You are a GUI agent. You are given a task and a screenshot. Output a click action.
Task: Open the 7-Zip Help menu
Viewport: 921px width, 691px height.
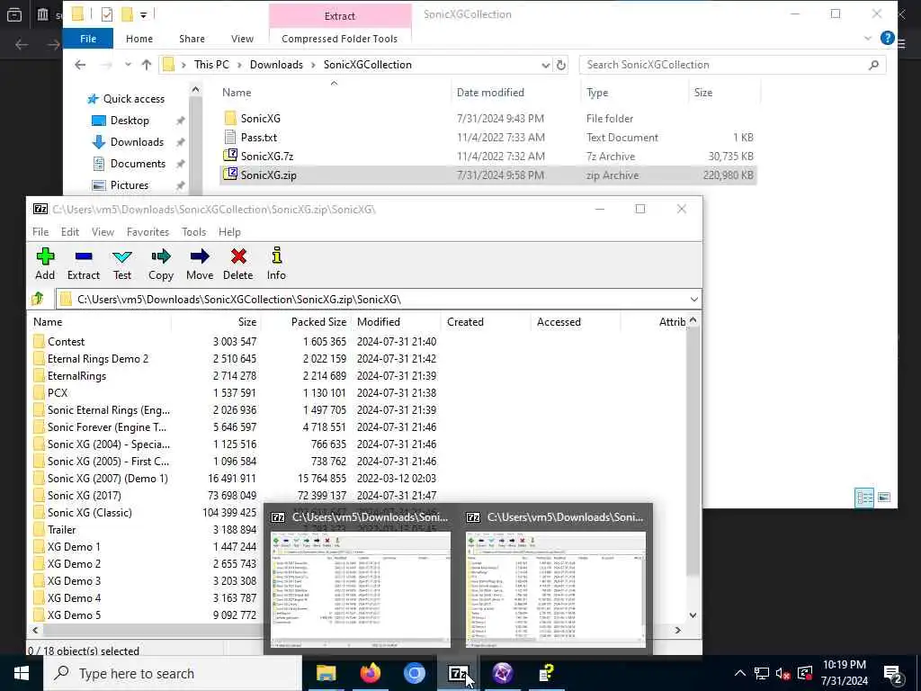[229, 232]
